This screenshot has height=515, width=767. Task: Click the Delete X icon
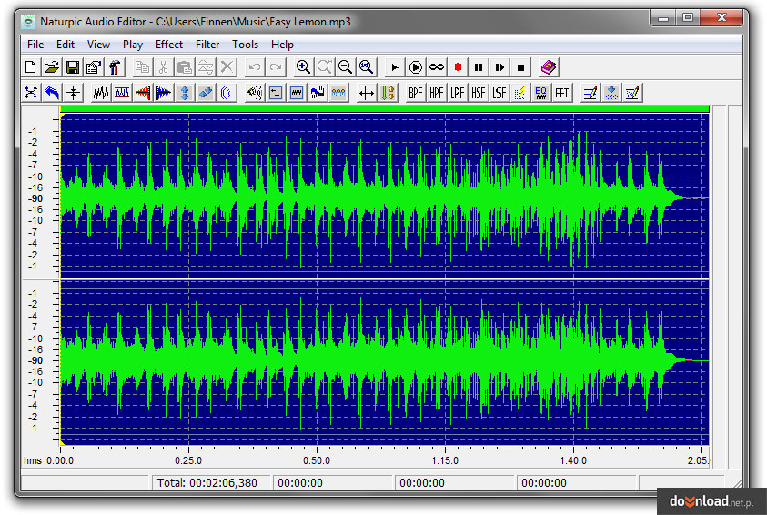pos(227,67)
